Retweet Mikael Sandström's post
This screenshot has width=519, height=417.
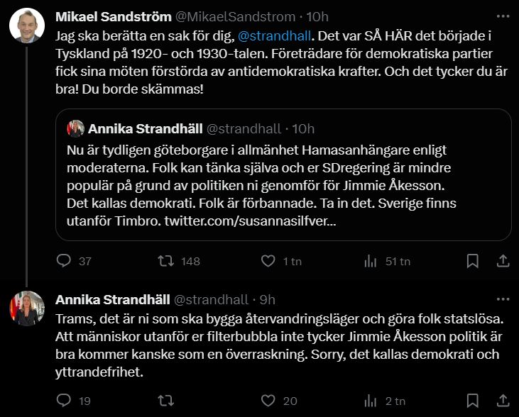[x=165, y=261]
